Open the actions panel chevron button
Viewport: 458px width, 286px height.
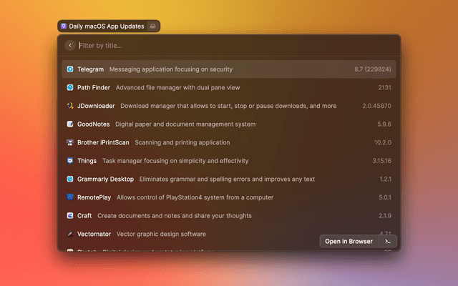[387, 242]
